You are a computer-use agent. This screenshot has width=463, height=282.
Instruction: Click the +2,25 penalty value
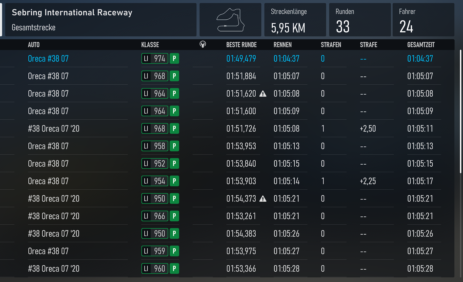[x=368, y=181]
